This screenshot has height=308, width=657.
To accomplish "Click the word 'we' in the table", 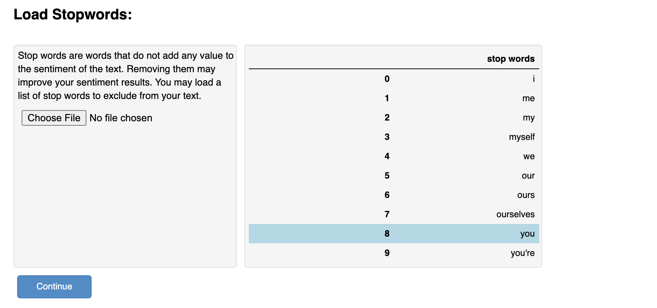I will click(529, 156).
